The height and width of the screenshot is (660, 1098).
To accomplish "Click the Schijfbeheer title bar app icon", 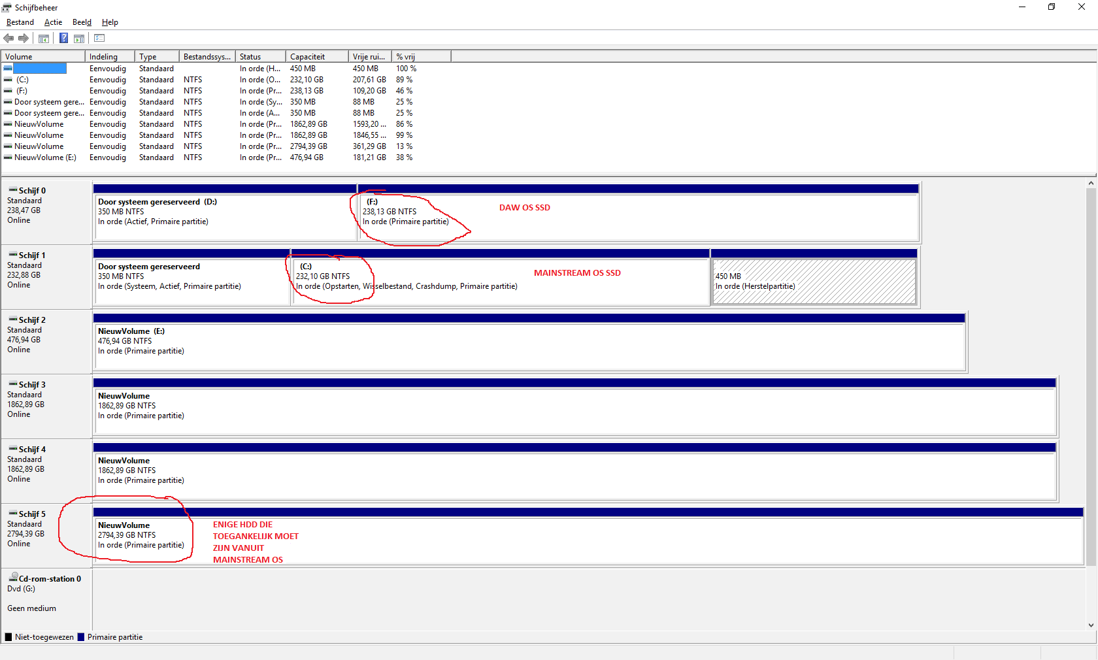I will [x=7, y=7].
